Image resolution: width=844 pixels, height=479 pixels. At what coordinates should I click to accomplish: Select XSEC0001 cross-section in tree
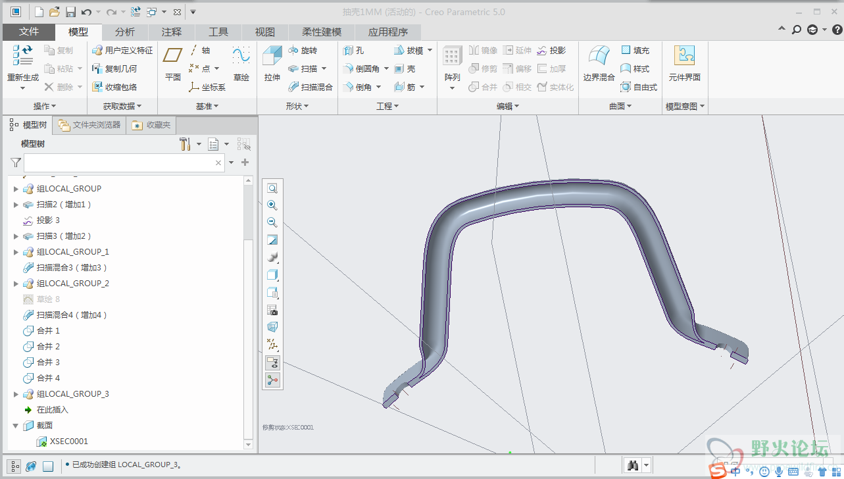[x=62, y=441]
